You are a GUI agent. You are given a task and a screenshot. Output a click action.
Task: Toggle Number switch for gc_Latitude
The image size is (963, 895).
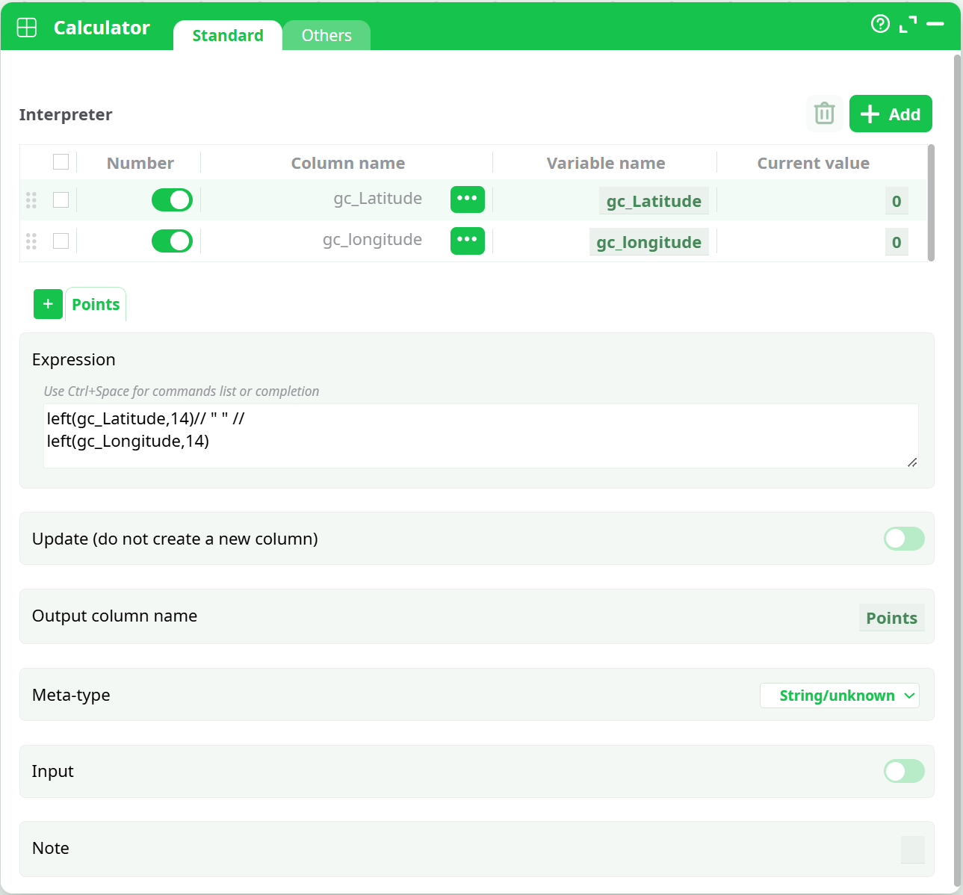[x=172, y=200]
